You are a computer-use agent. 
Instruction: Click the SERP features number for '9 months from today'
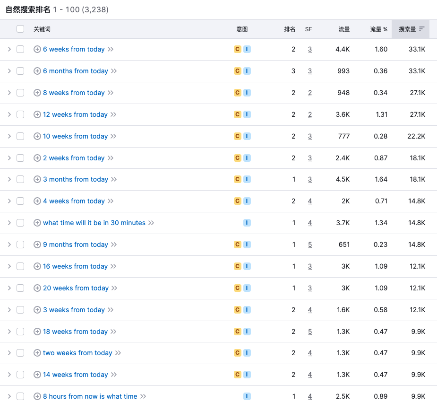(310, 245)
